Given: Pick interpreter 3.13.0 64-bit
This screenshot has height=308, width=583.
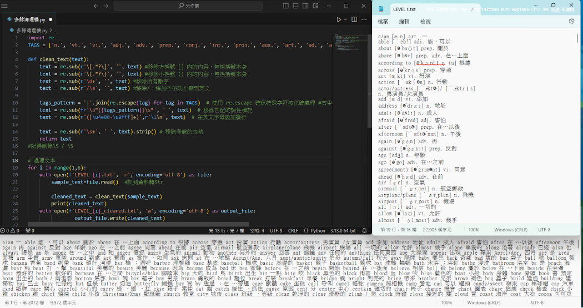Looking at the screenshot, I should coord(344,231).
